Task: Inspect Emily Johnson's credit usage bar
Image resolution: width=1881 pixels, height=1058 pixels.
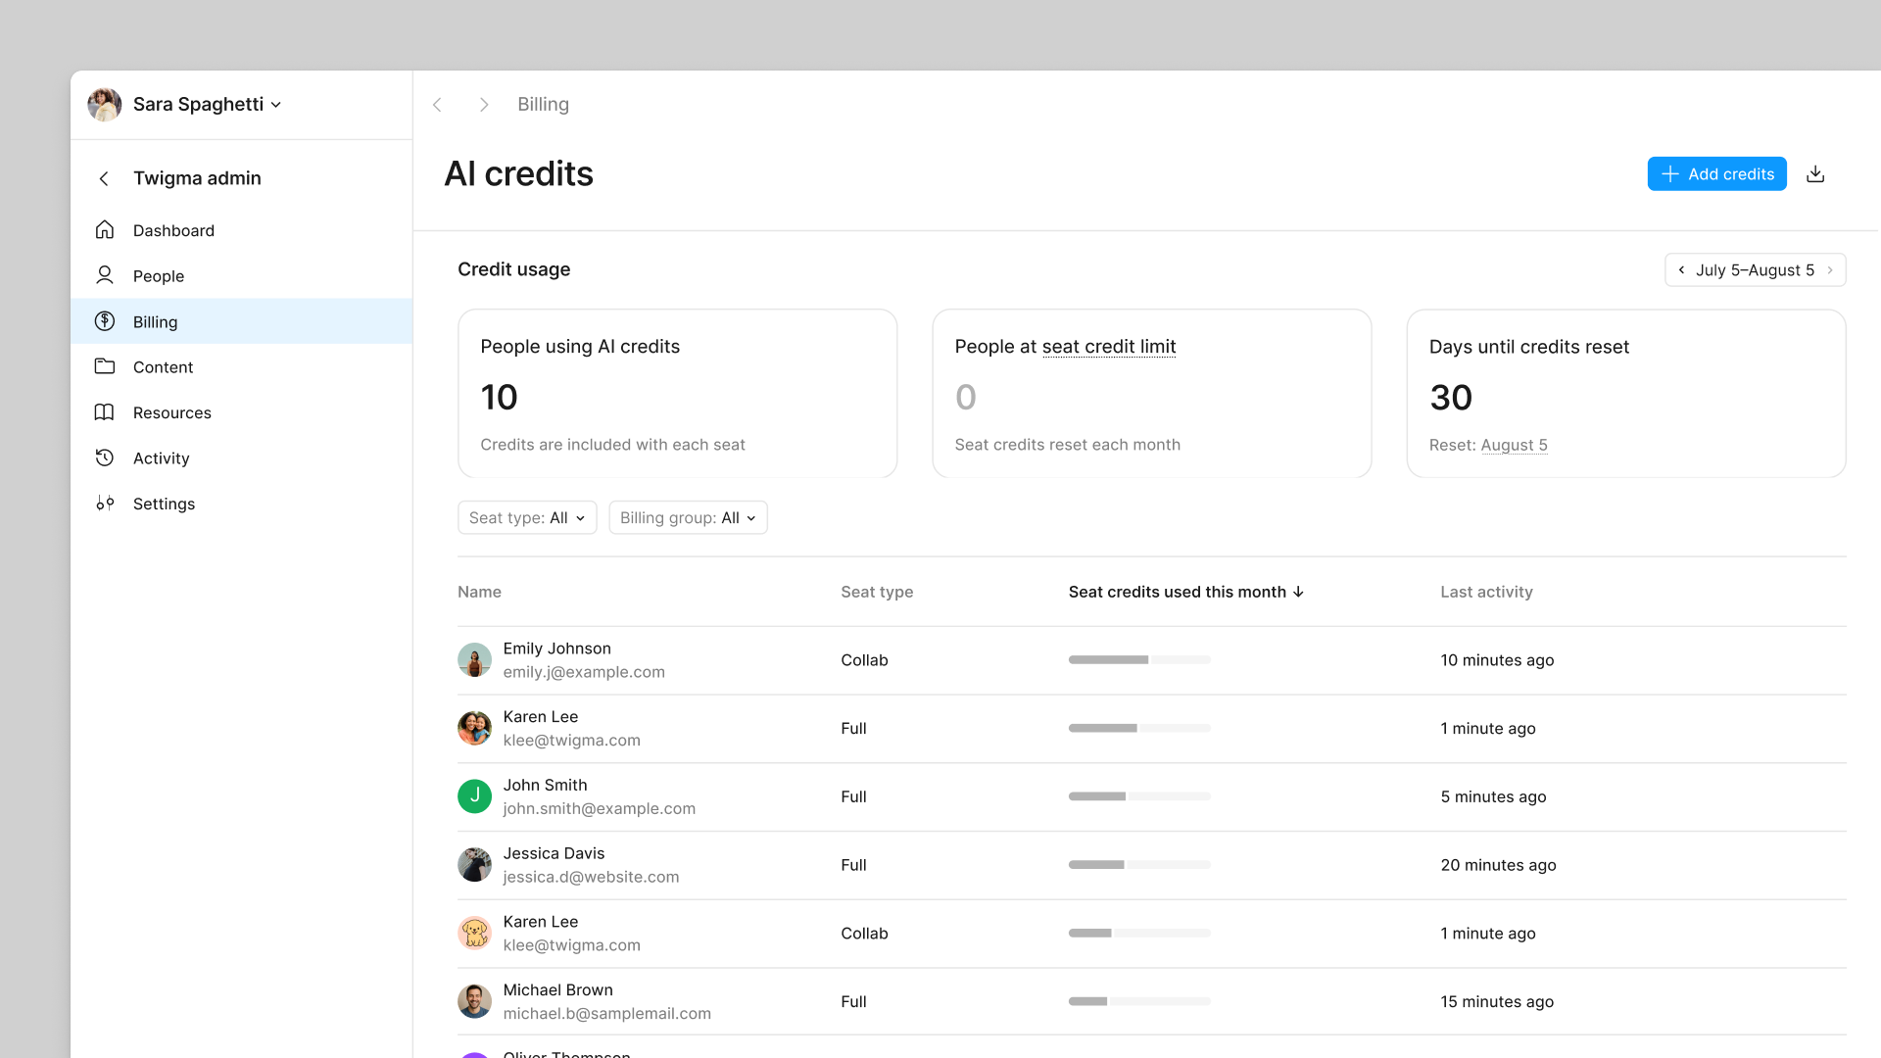Action: [x=1138, y=659]
